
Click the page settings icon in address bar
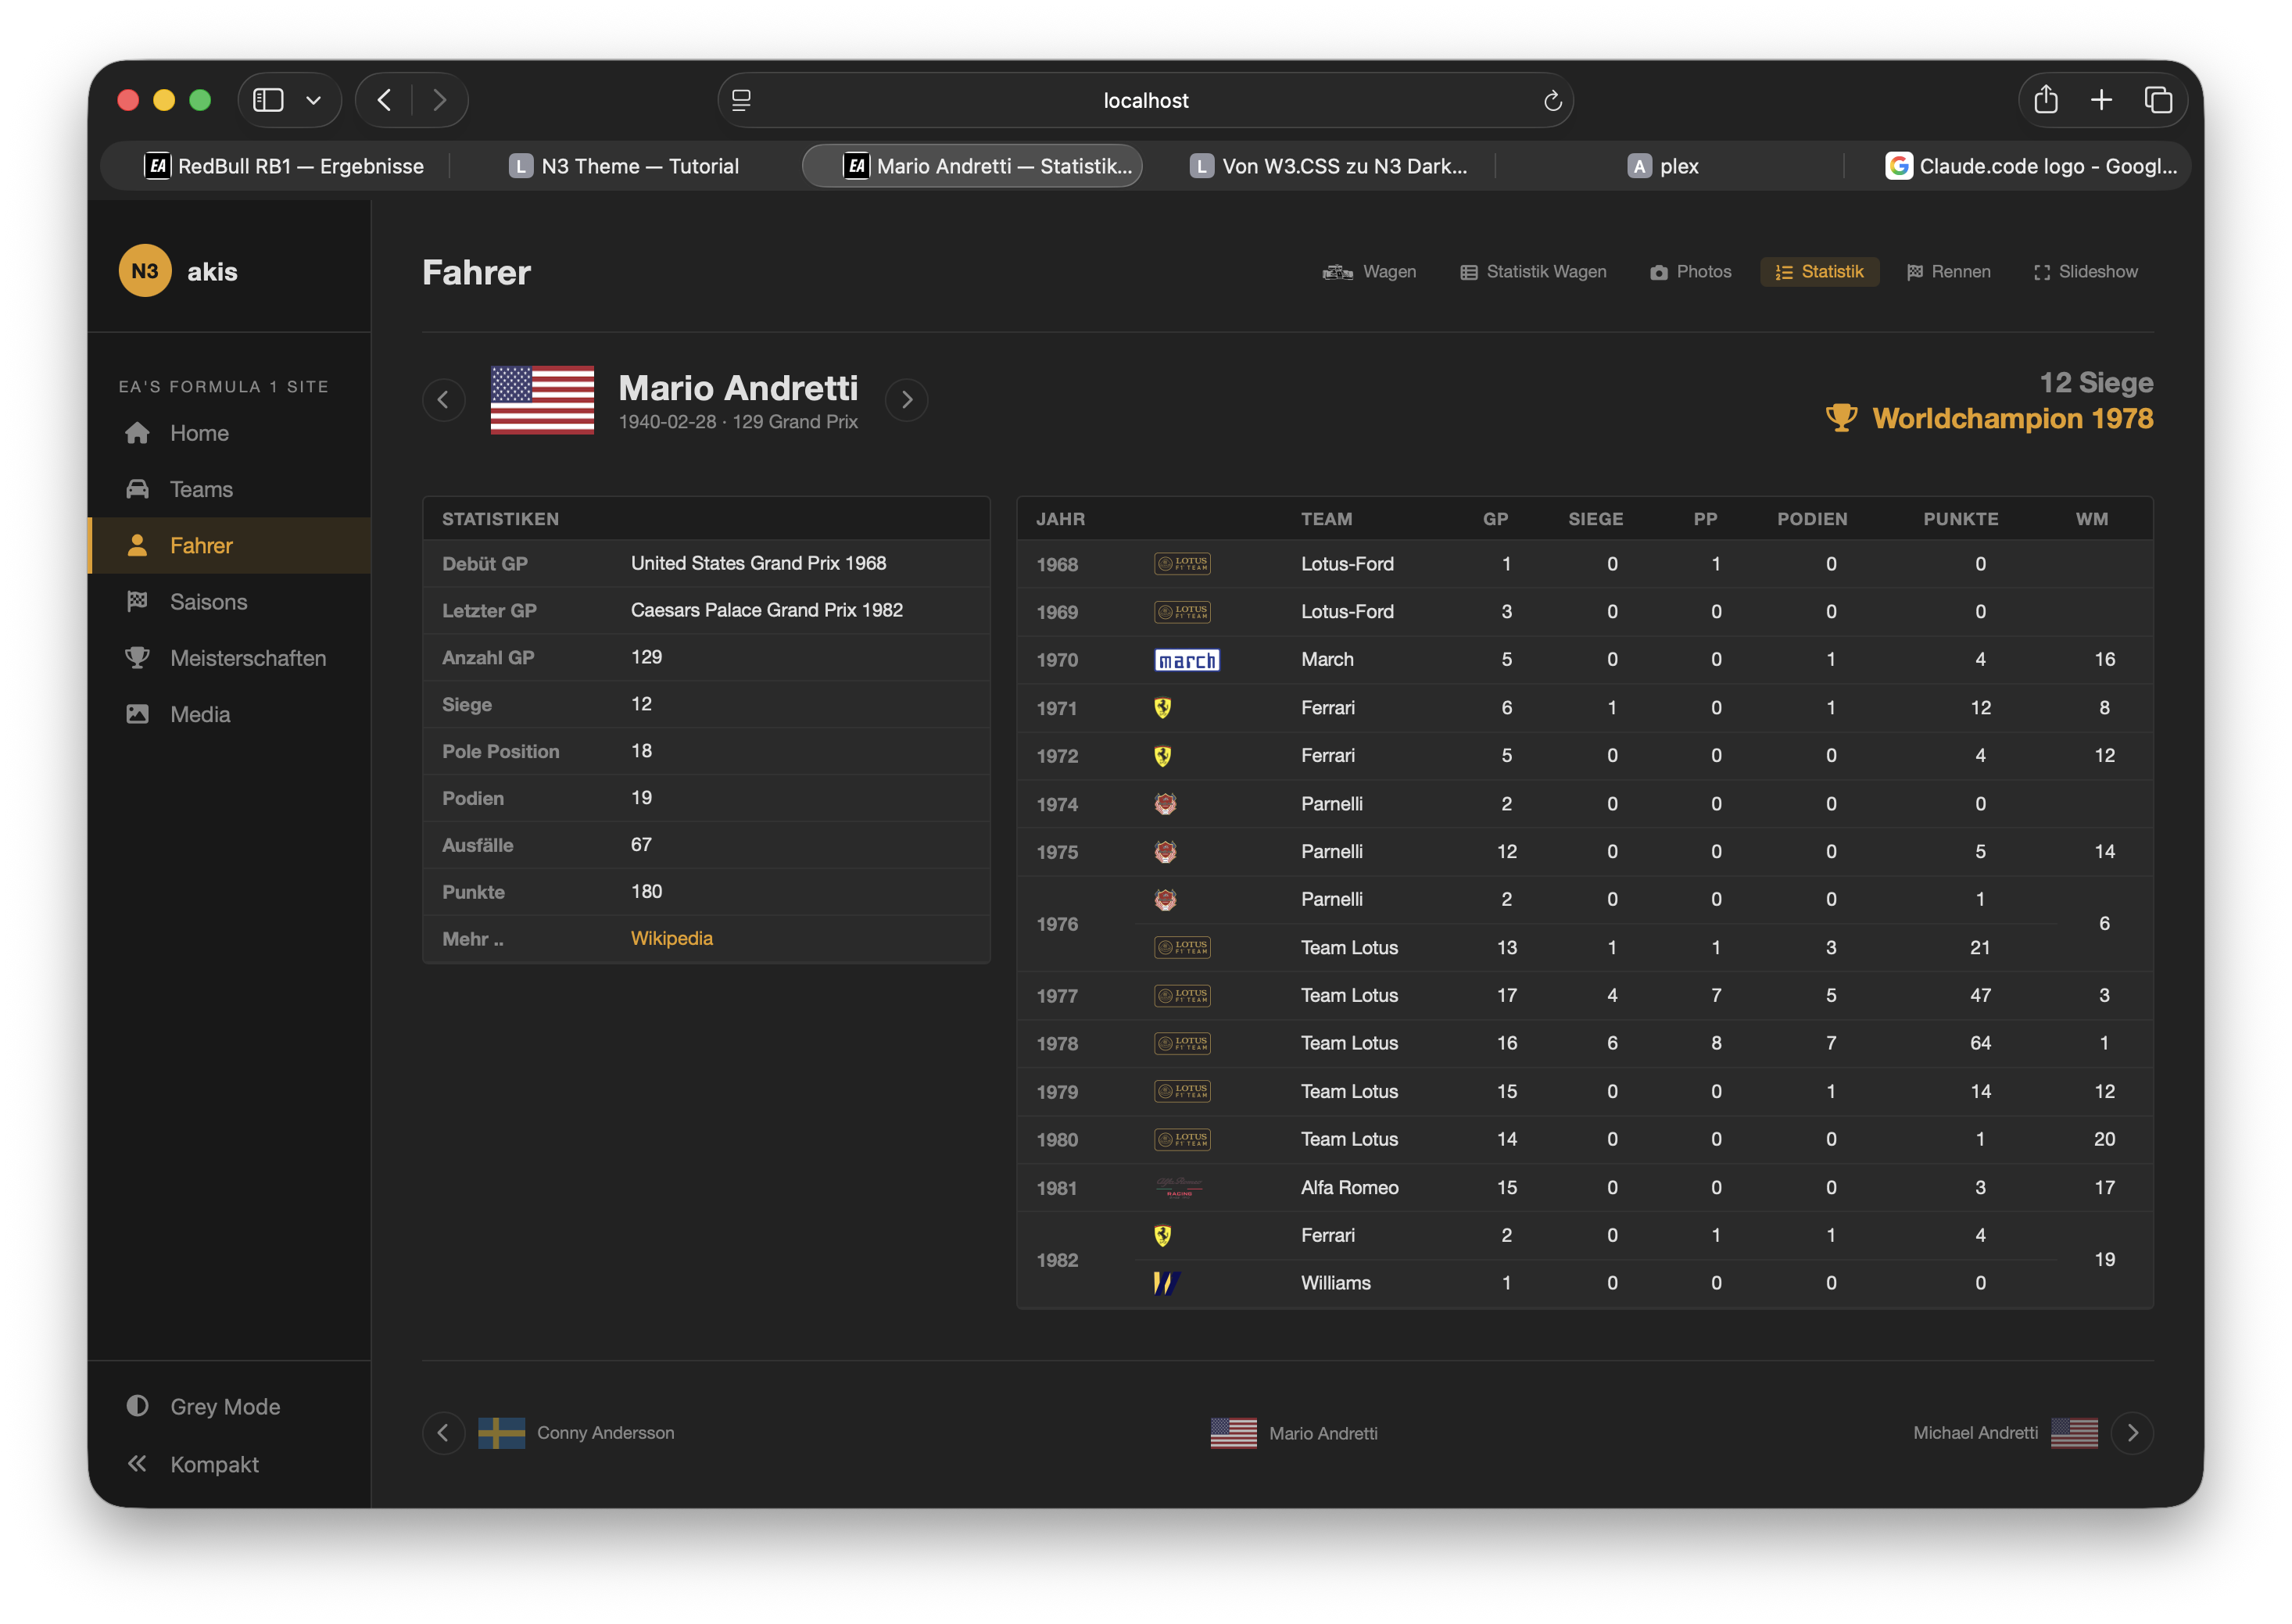[x=741, y=100]
